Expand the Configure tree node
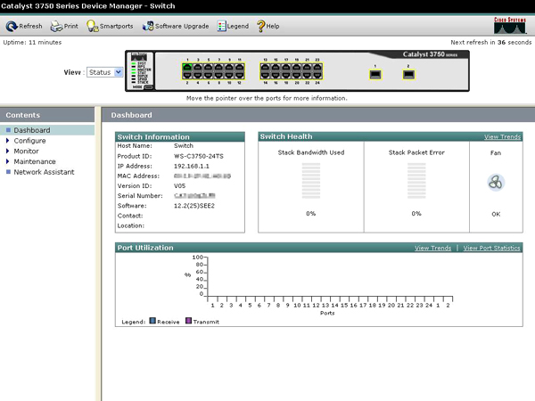Screen dimensions: 535x401 pyautogui.click(x=7, y=141)
